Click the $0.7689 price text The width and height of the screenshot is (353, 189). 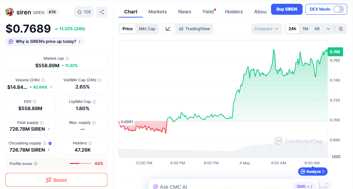coord(28,28)
